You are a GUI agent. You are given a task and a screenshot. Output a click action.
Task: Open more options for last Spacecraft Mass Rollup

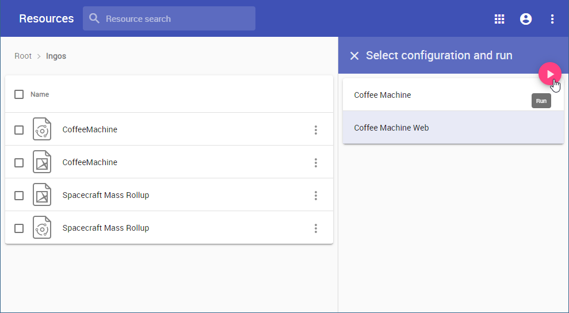(x=316, y=228)
